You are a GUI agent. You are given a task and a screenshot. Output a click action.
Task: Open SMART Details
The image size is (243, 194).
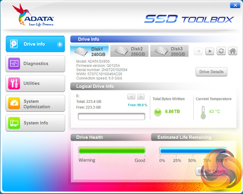pyautogui.click(x=211, y=171)
